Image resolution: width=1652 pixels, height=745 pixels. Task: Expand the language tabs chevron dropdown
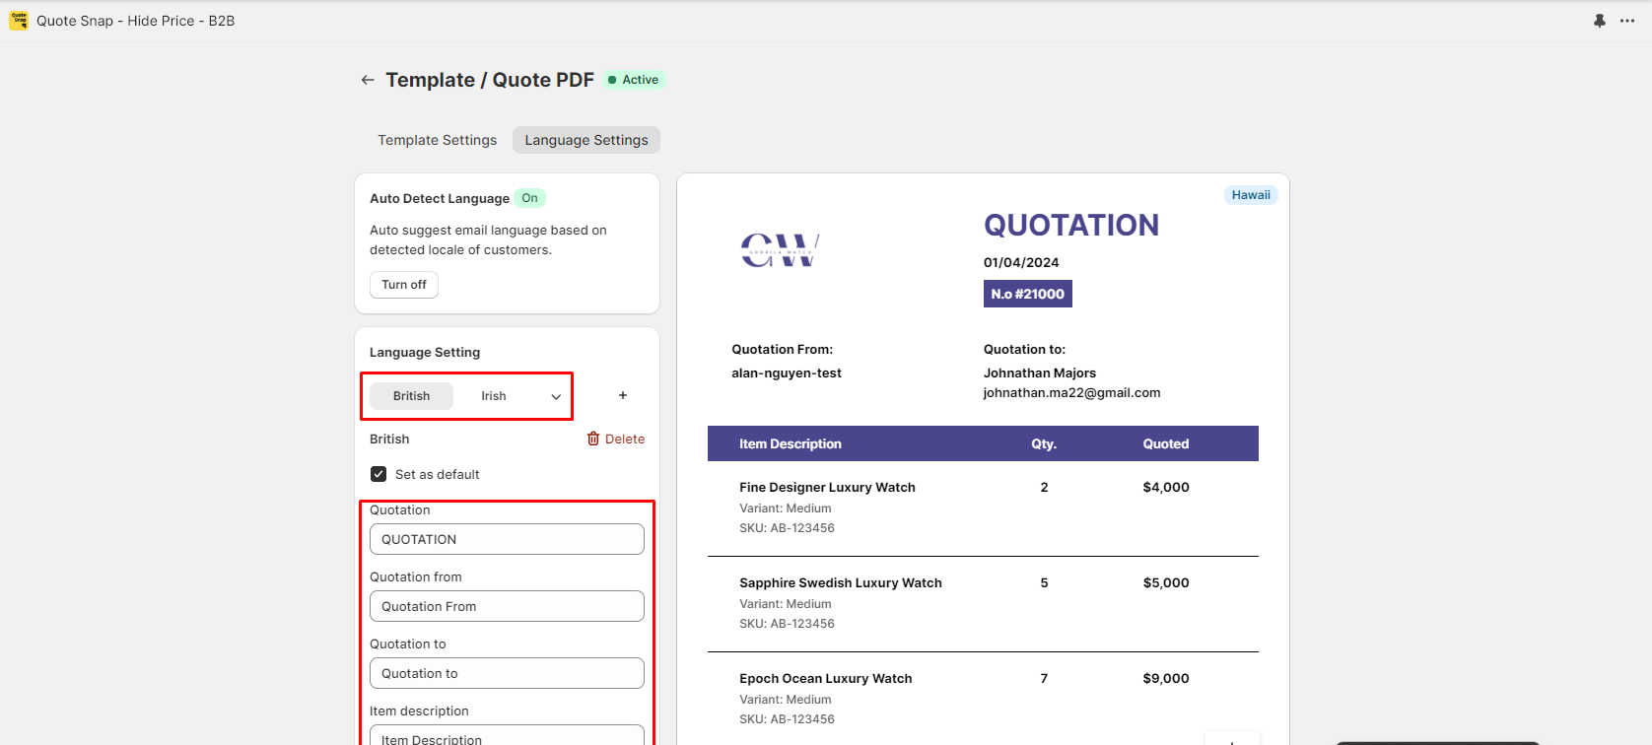pyautogui.click(x=556, y=396)
